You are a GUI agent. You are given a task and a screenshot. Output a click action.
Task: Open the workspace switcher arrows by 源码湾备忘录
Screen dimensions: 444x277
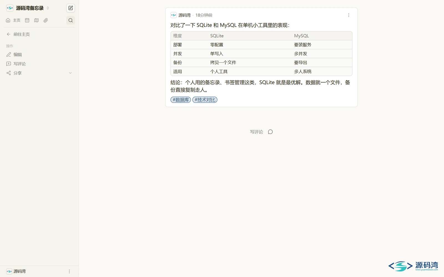(x=48, y=8)
